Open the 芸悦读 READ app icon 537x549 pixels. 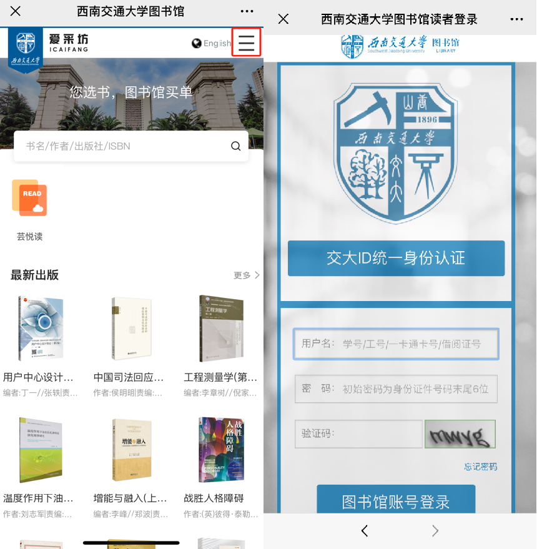tap(29, 198)
